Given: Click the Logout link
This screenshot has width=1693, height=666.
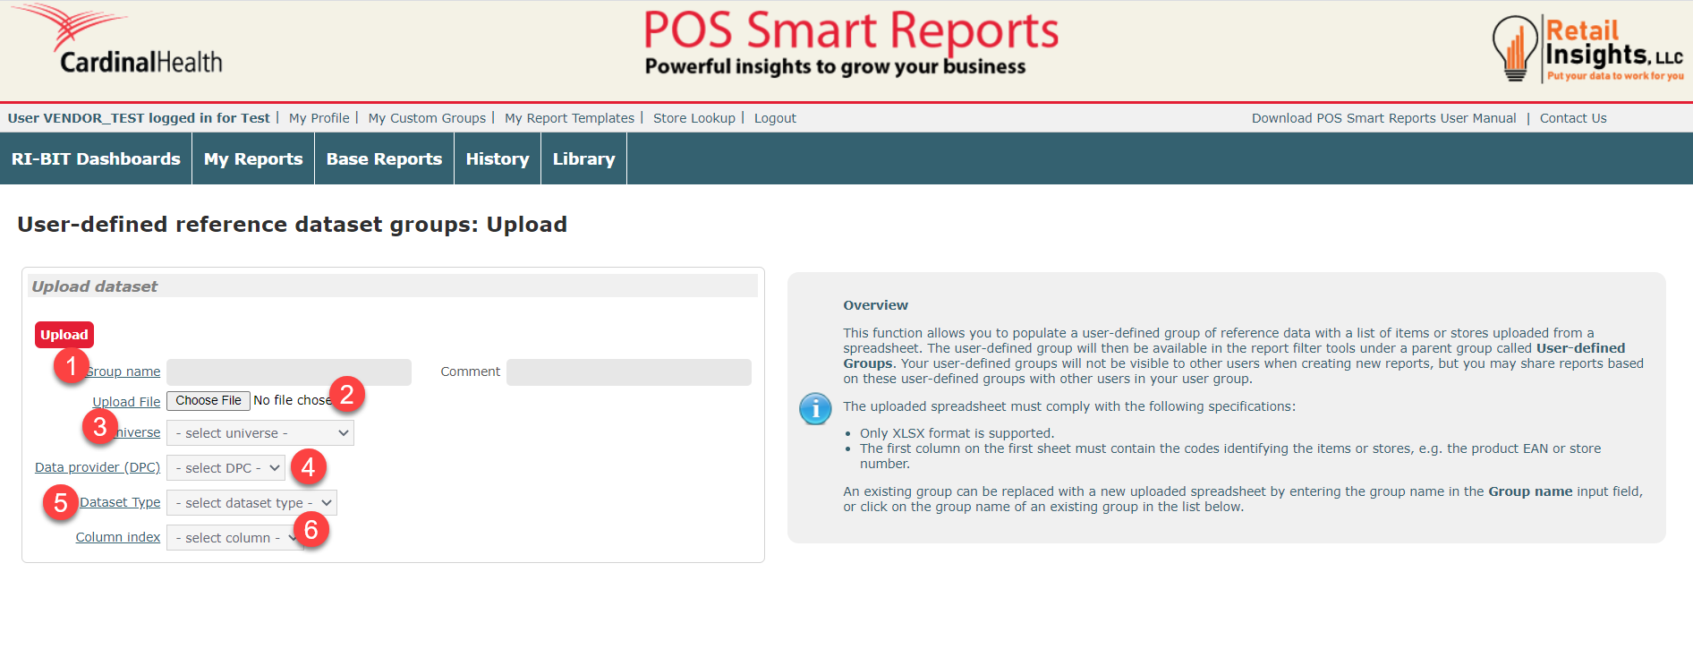Looking at the screenshot, I should click(775, 118).
